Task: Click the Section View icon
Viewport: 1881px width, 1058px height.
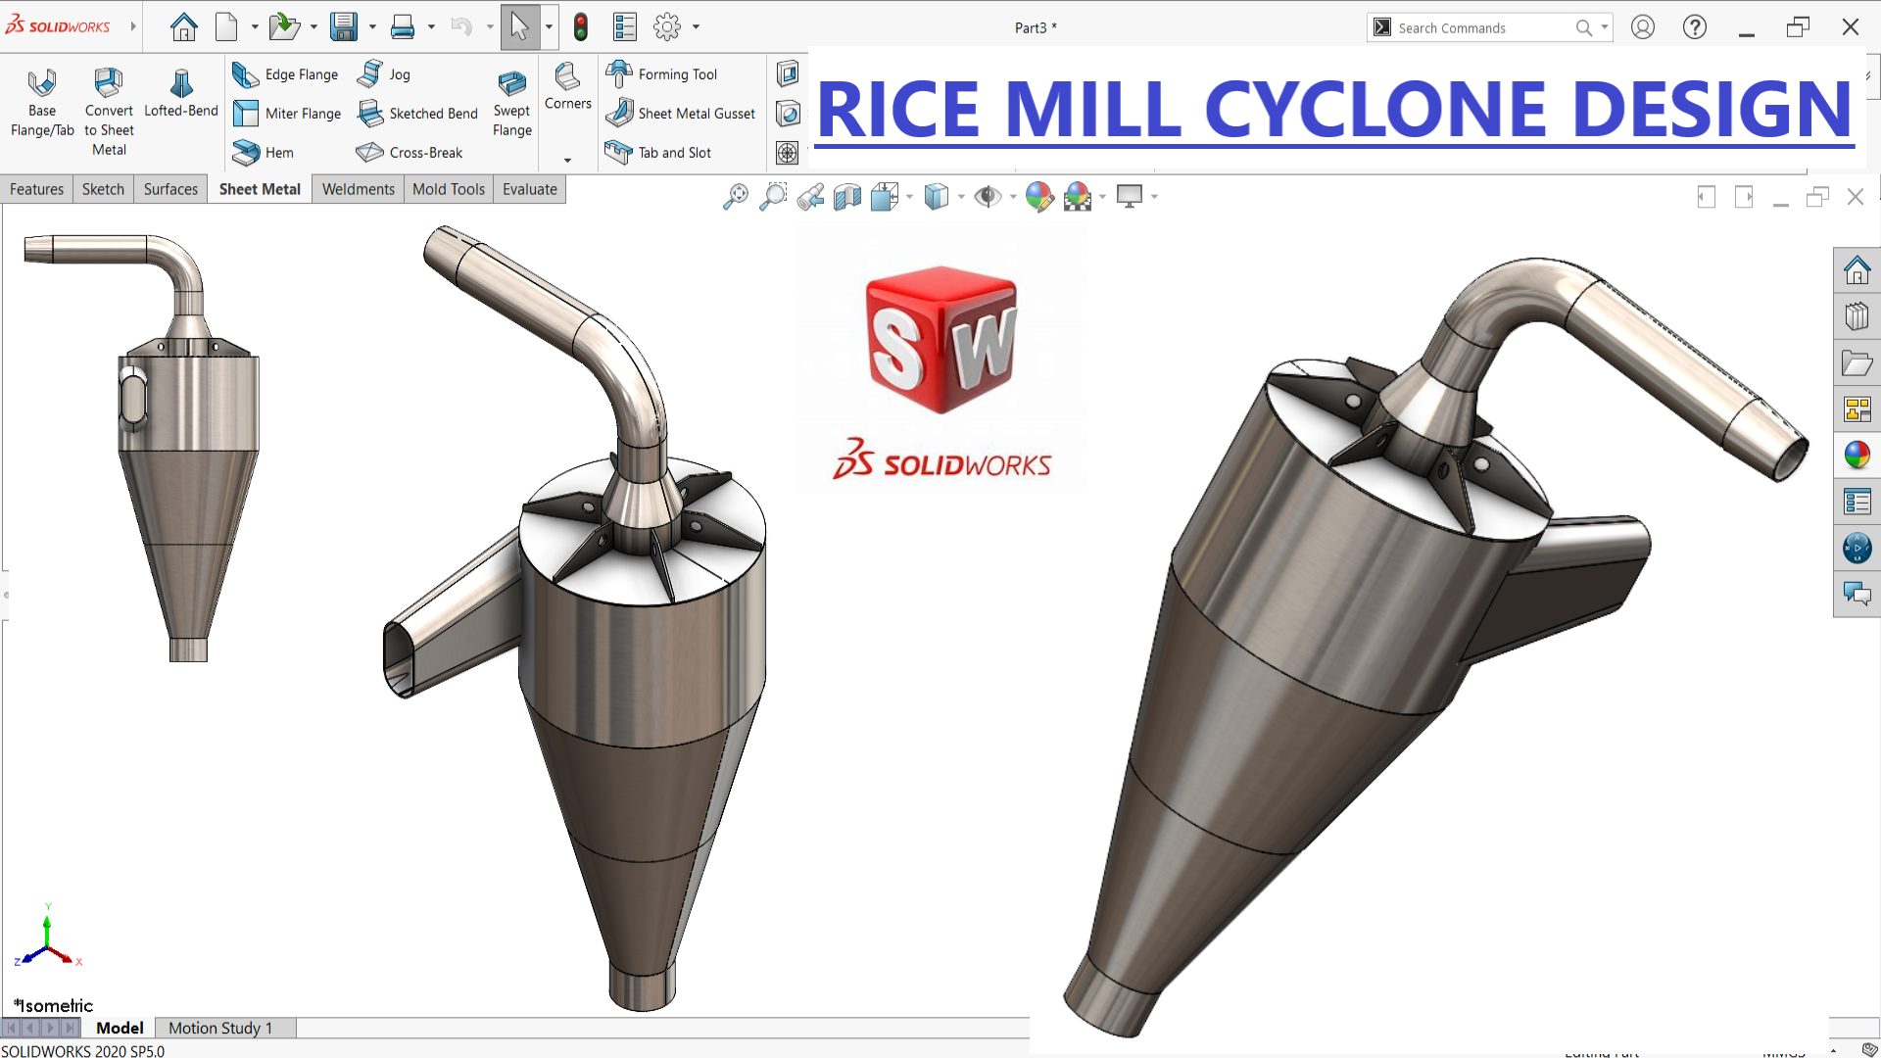Action: point(847,197)
